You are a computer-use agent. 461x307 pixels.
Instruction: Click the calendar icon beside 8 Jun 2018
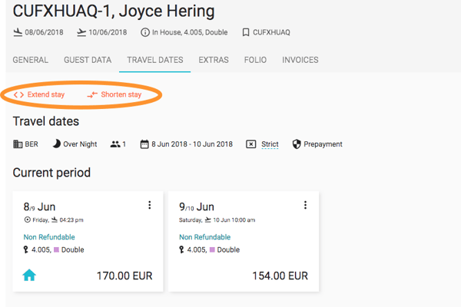click(144, 144)
